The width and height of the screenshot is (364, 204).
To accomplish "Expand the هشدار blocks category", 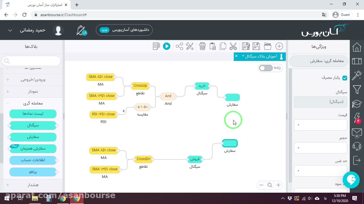I will (33, 185).
